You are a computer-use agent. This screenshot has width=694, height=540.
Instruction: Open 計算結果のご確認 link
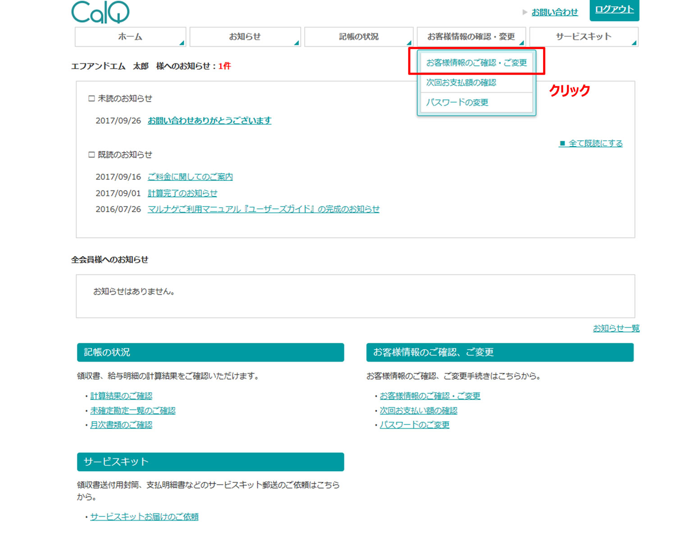click(121, 396)
